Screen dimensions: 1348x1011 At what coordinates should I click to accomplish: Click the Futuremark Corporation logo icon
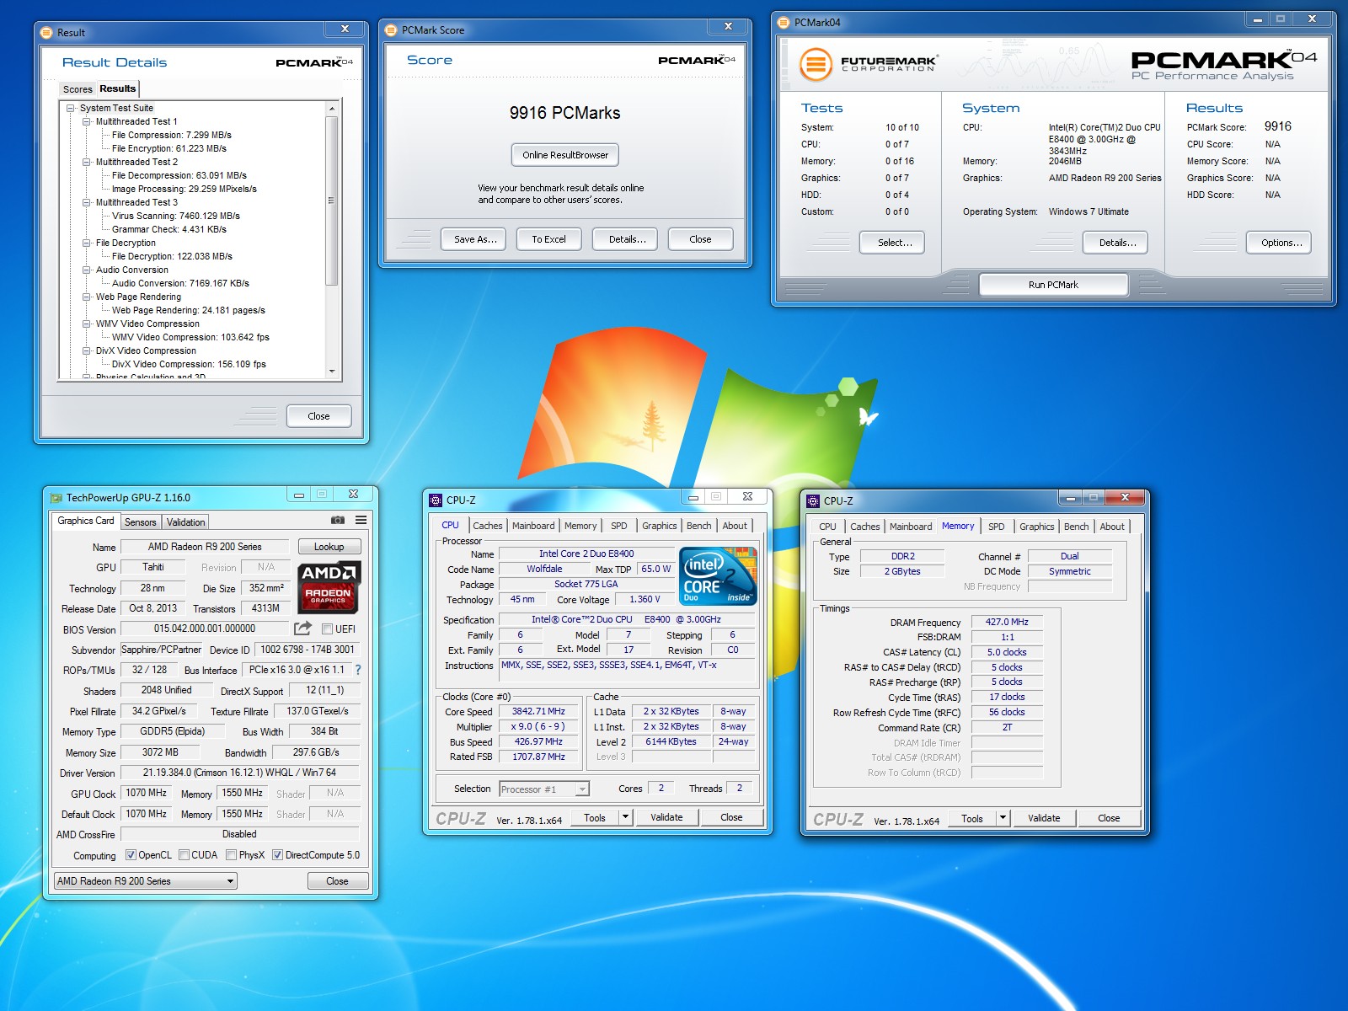coord(816,64)
